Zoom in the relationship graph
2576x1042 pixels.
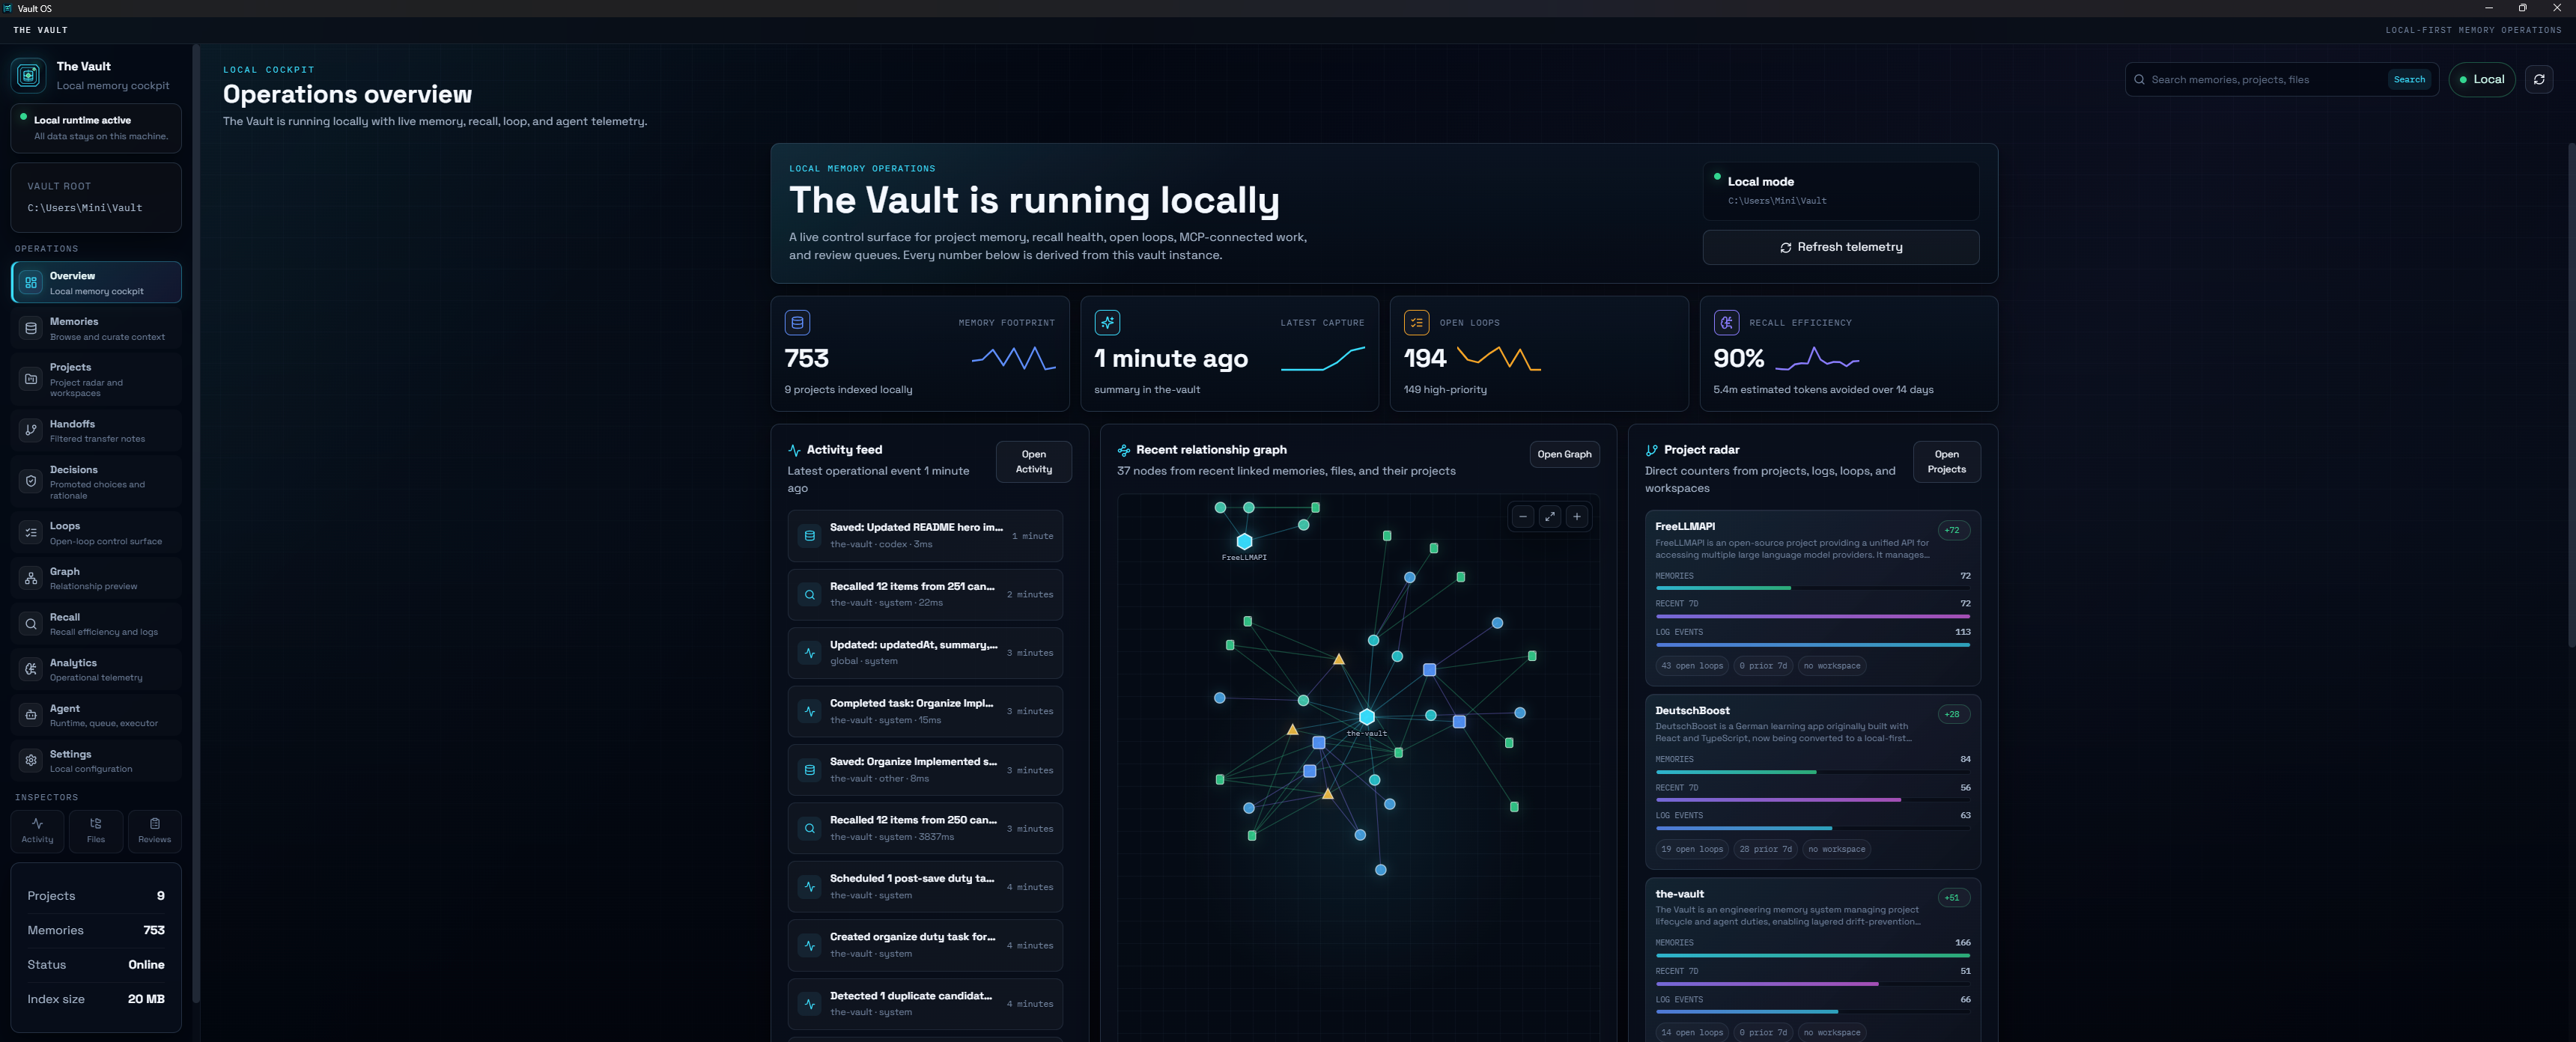1576,517
